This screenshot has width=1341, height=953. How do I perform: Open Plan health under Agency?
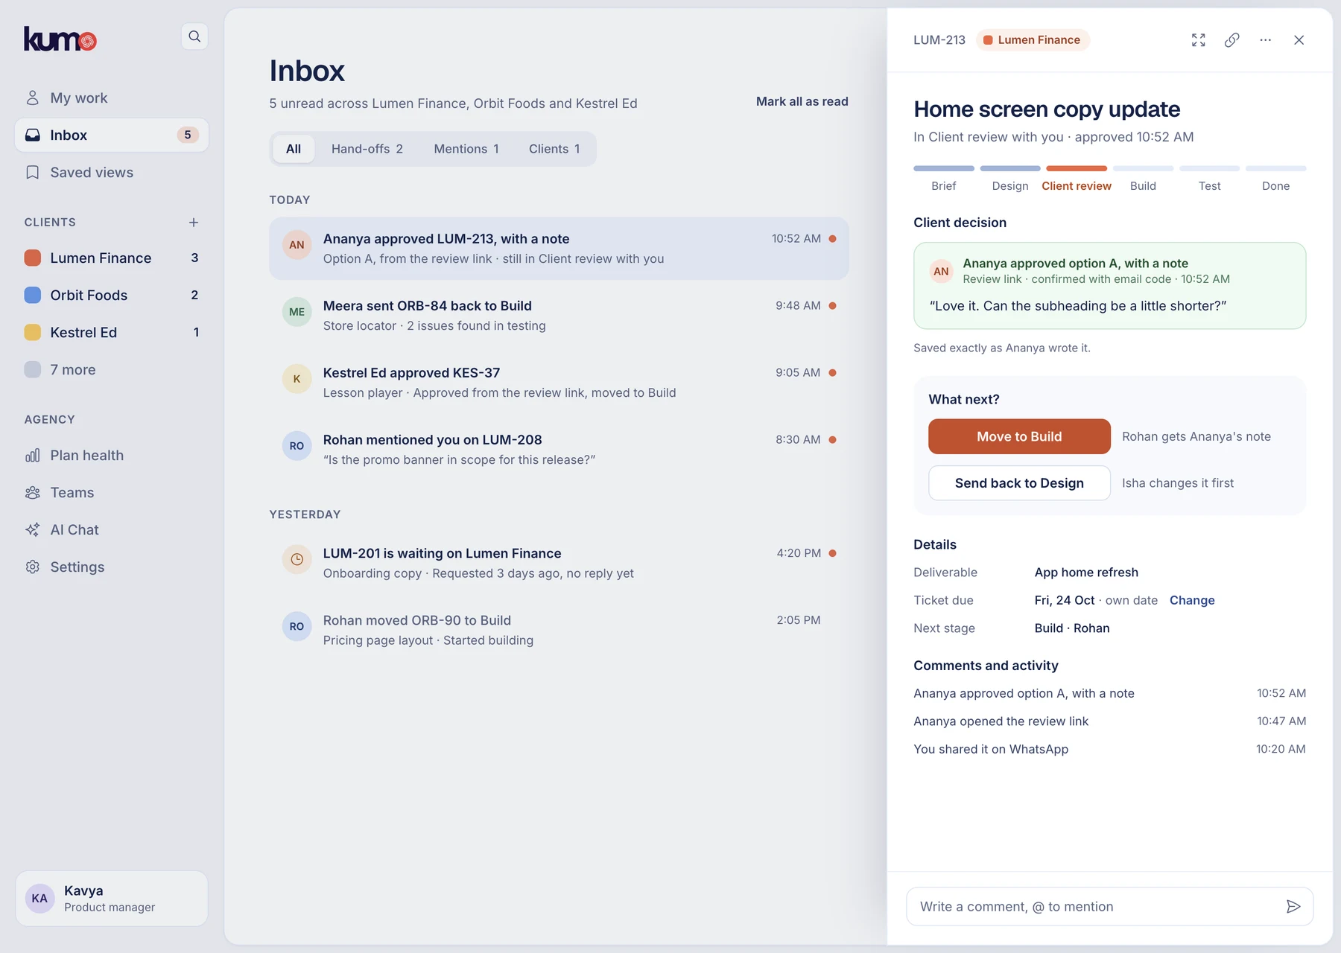(112, 455)
